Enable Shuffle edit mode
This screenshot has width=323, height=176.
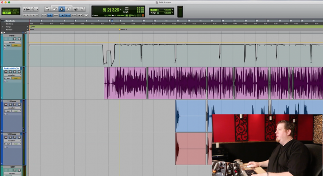(7, 10)
